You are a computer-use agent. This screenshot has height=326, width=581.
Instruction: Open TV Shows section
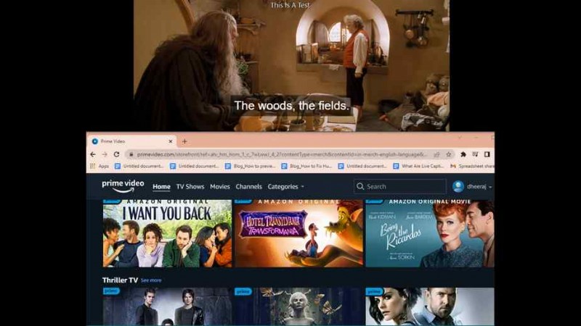(190, 187)
